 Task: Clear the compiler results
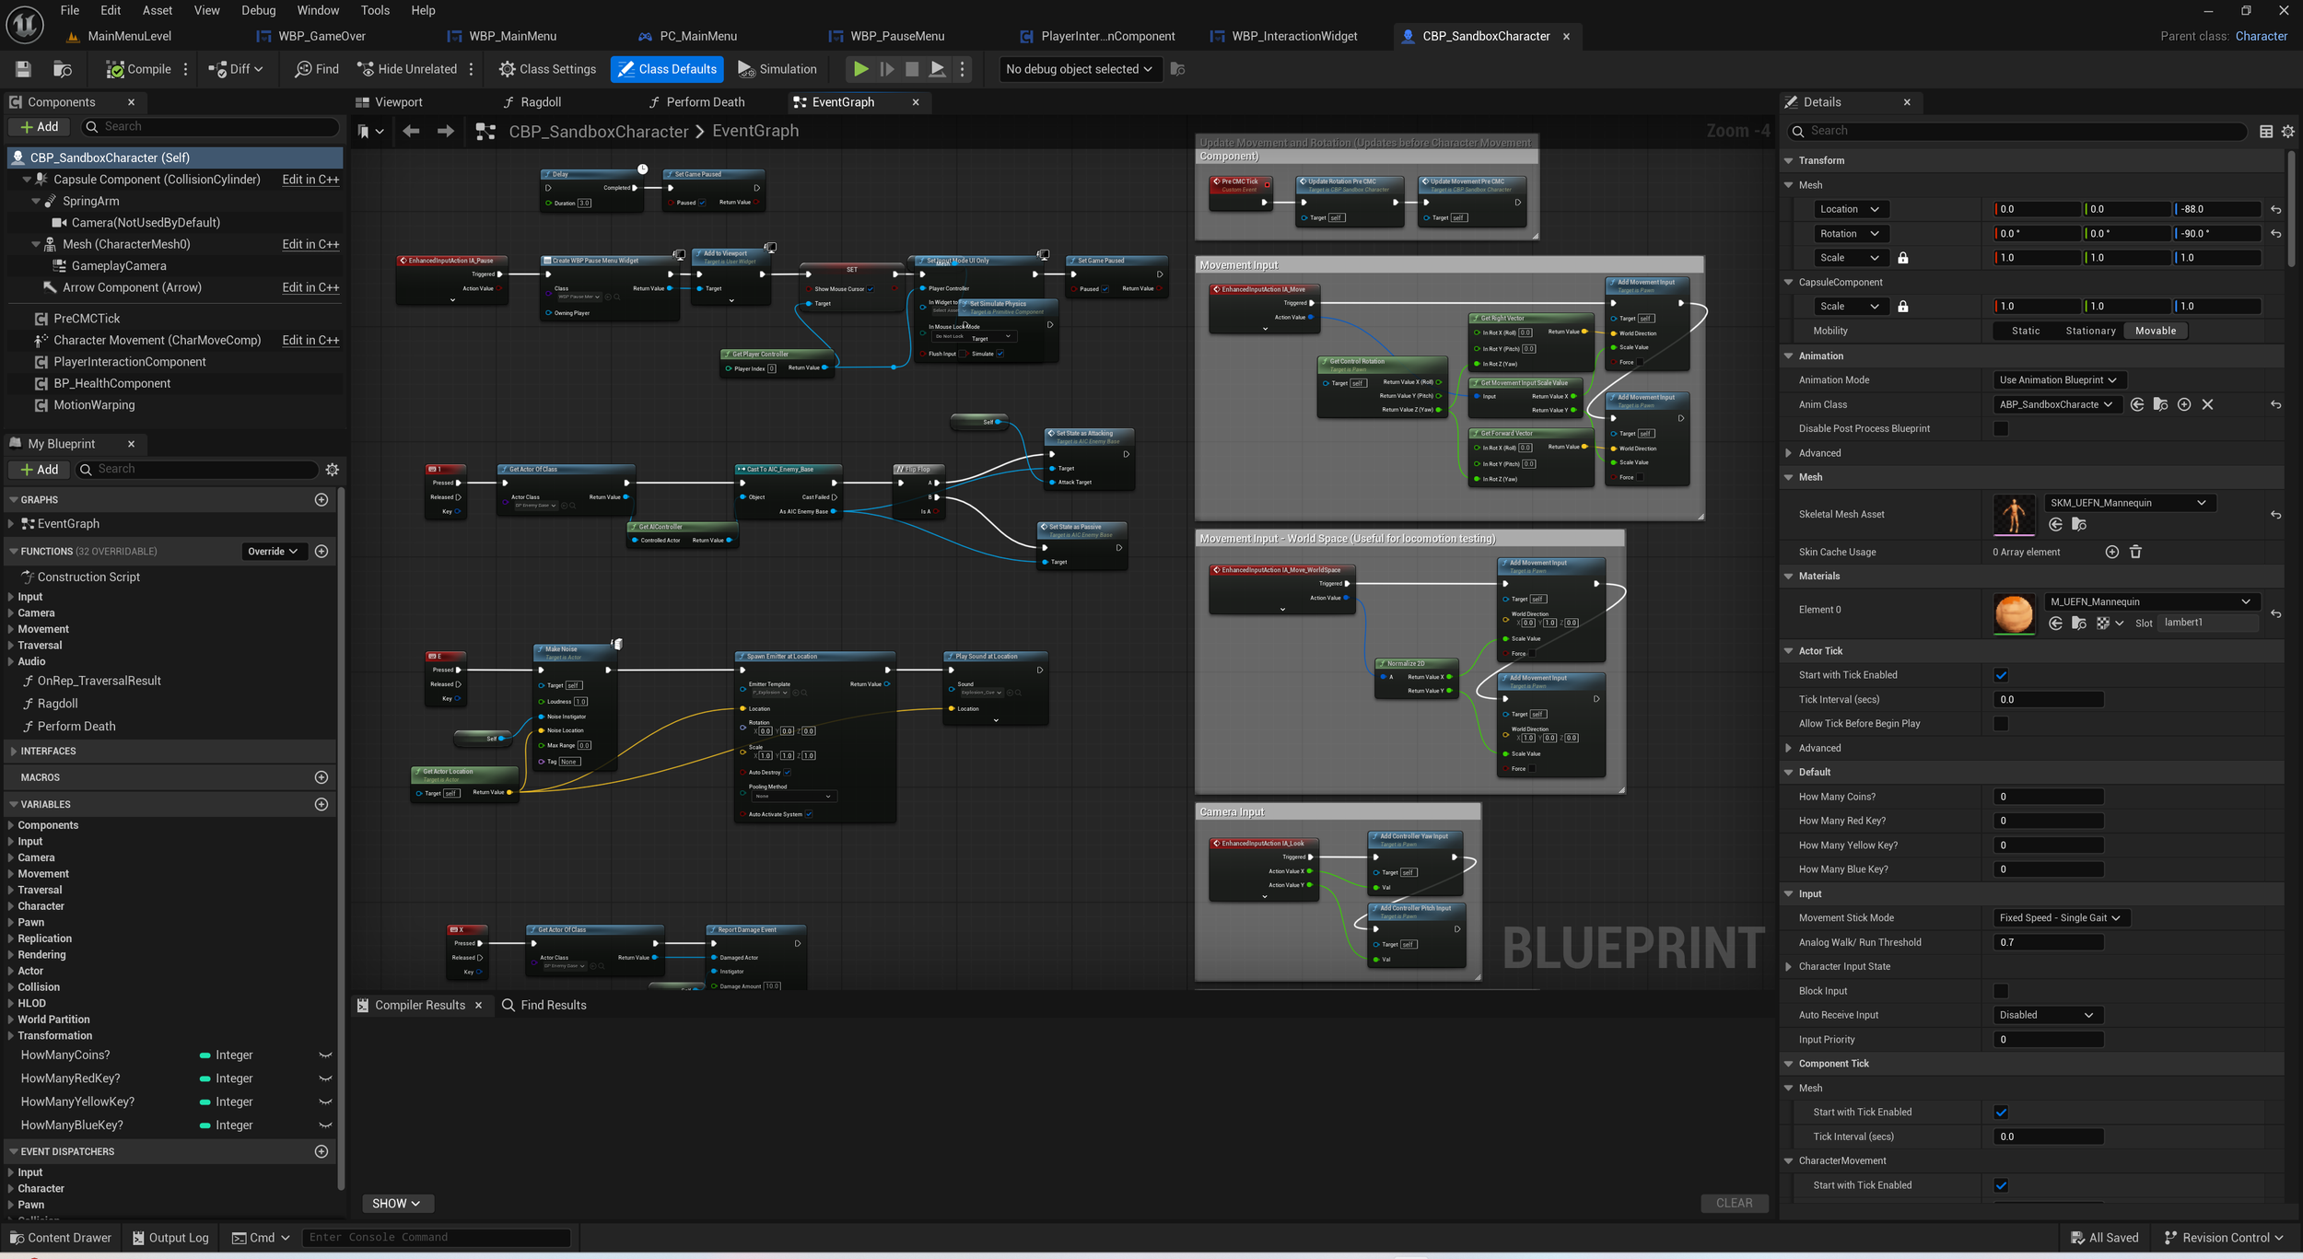tap(1734, 1204)
